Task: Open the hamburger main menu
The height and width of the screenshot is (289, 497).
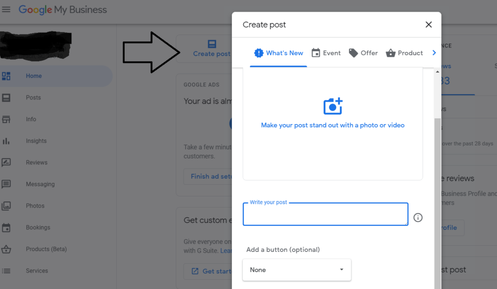Action: [x=6, y=10]
